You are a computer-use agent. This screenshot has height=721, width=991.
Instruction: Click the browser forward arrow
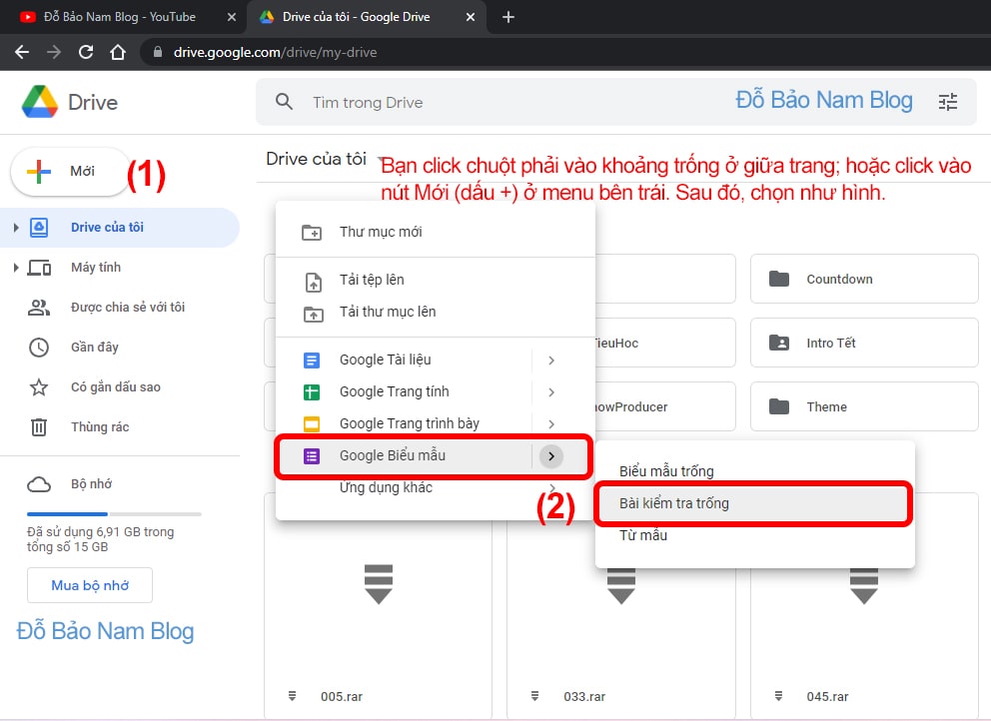point(54,52)
